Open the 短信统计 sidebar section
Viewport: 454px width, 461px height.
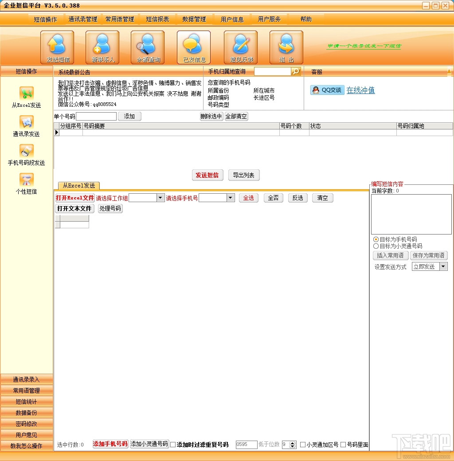point(27,402)
